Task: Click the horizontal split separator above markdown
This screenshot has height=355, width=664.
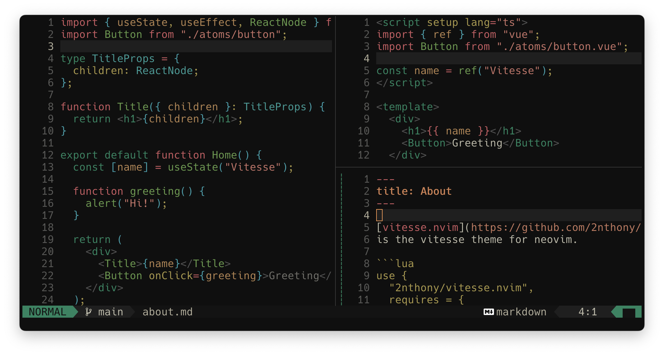Action: click(488, 167)
